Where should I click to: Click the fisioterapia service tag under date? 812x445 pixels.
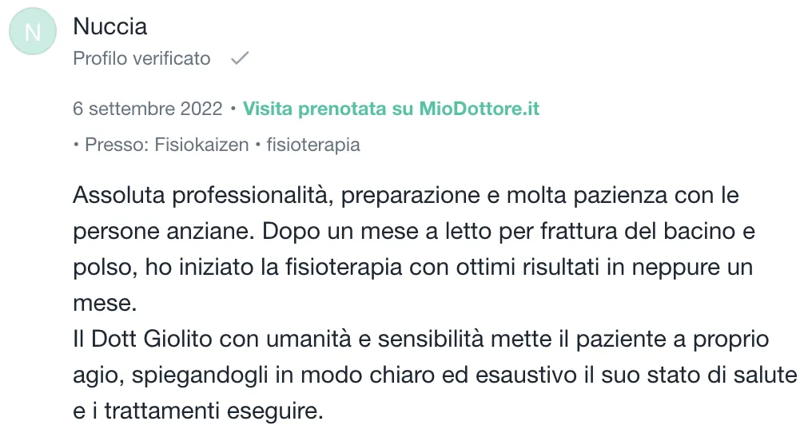(x=313, y=145)
